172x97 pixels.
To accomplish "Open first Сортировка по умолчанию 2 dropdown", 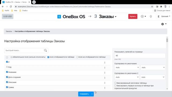I will [127, 77].
